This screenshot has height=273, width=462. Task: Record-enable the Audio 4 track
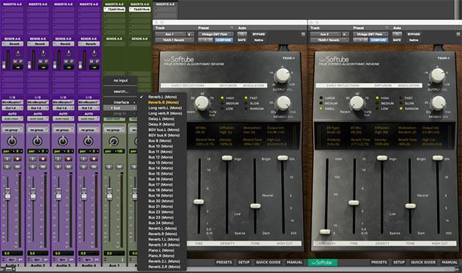(94, 159)
